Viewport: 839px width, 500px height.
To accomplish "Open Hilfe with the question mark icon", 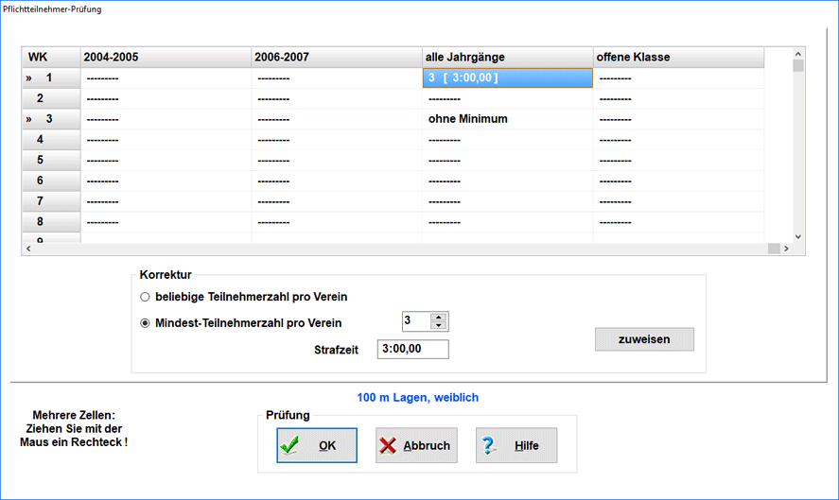I will point(516,445).
